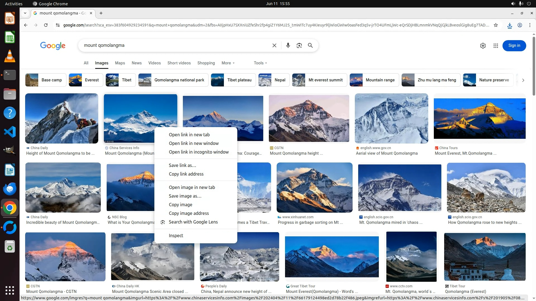Expand the Tools dropdown
The width and height of the screenshot is (536, 301).
[x=260, y=63]
